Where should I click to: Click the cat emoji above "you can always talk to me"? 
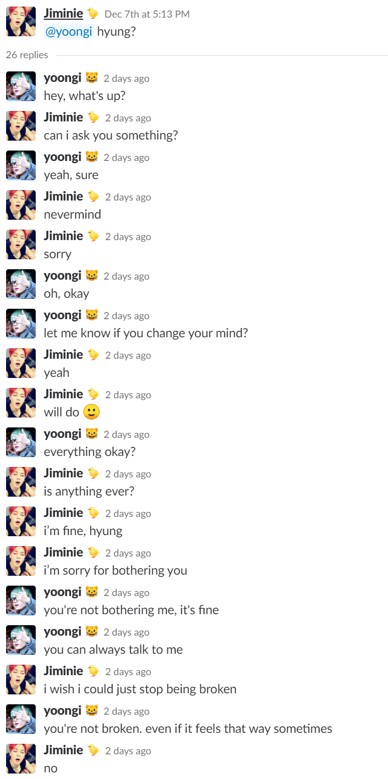(x=91, y=632)
